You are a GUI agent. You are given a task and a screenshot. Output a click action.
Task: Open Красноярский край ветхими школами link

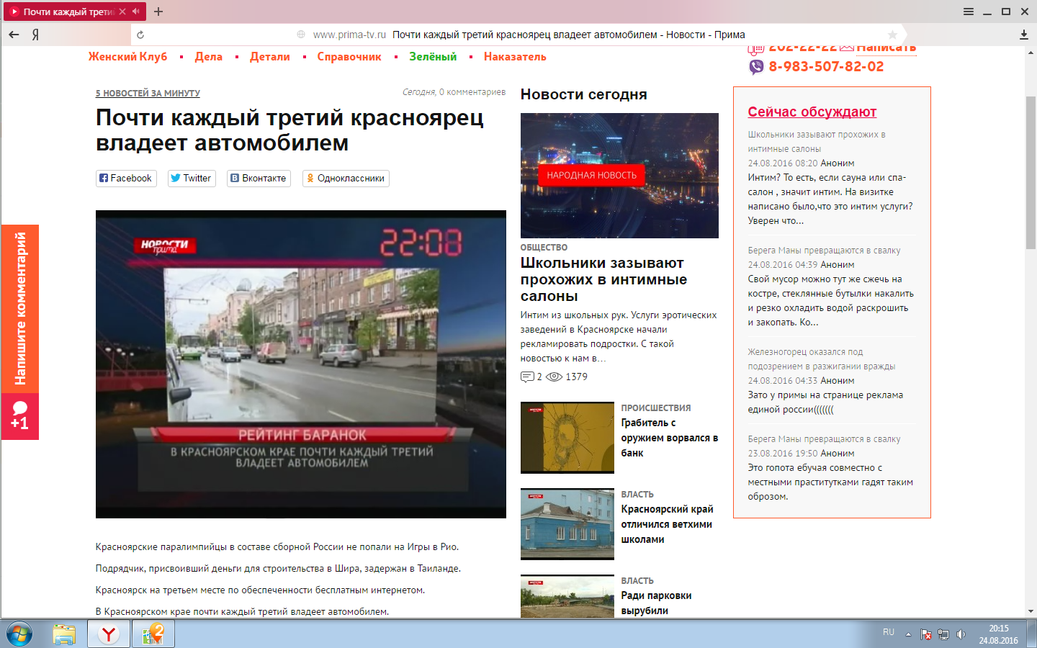pyautogui.click(x=667, y=524)
